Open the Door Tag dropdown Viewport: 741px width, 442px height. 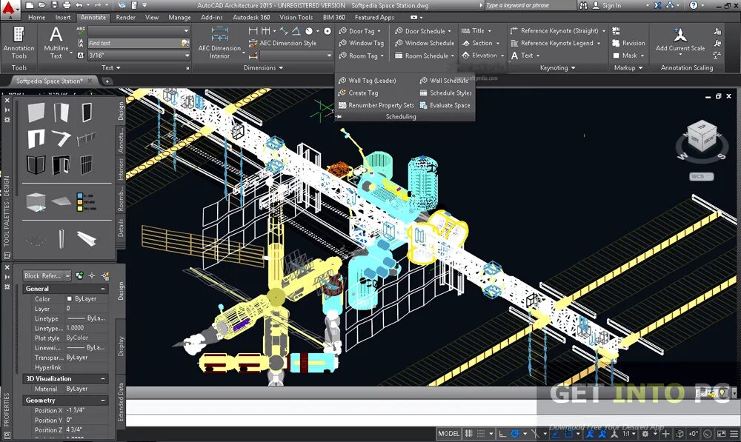[379, 31]
